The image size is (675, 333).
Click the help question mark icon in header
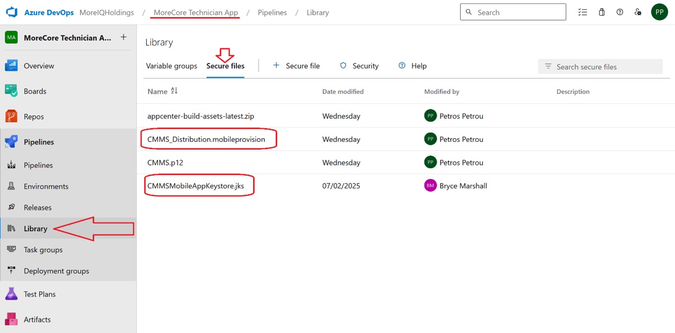(620, 12)
